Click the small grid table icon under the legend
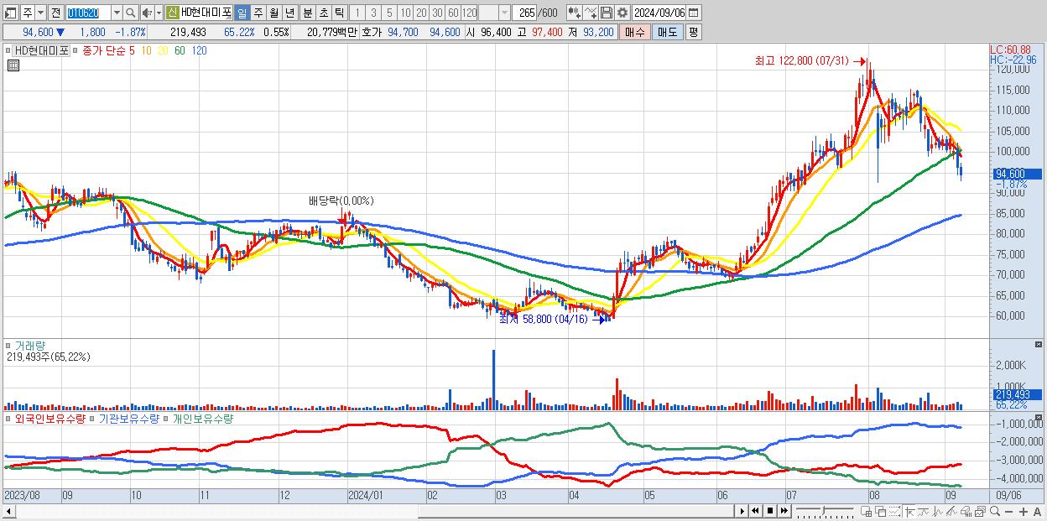 (13, 65)
